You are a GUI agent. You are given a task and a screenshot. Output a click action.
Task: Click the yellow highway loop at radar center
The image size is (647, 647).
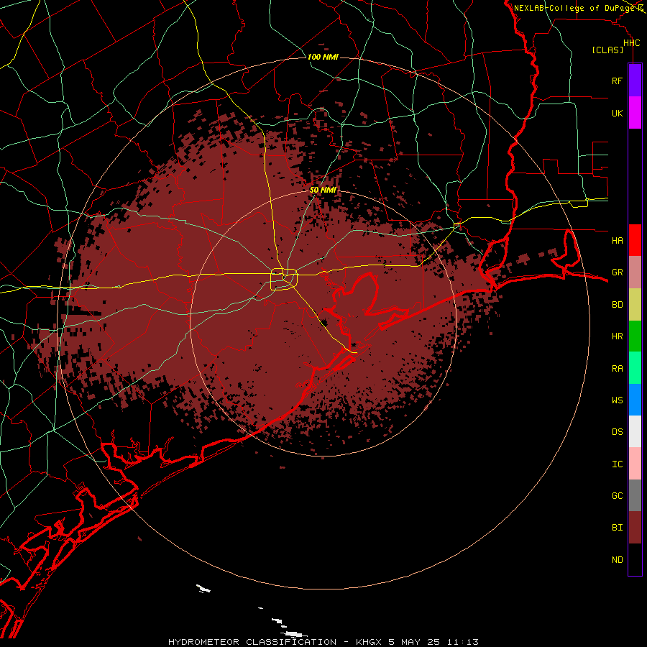click(x=284, y=280)
